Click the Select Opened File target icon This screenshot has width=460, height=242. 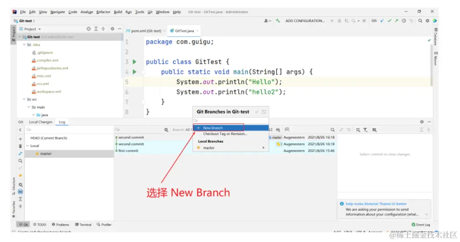click(x=89, y=29)
